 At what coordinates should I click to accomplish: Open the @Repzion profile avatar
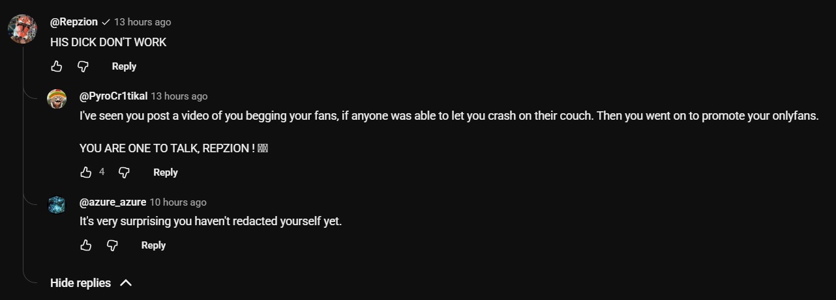22,29
